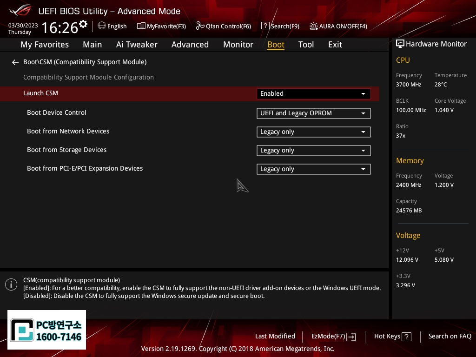Open the Boot from Storage Devices dropdown
The height and width of the screenshot is (357, 476).
pyautogui.click(x=314, y=151)
